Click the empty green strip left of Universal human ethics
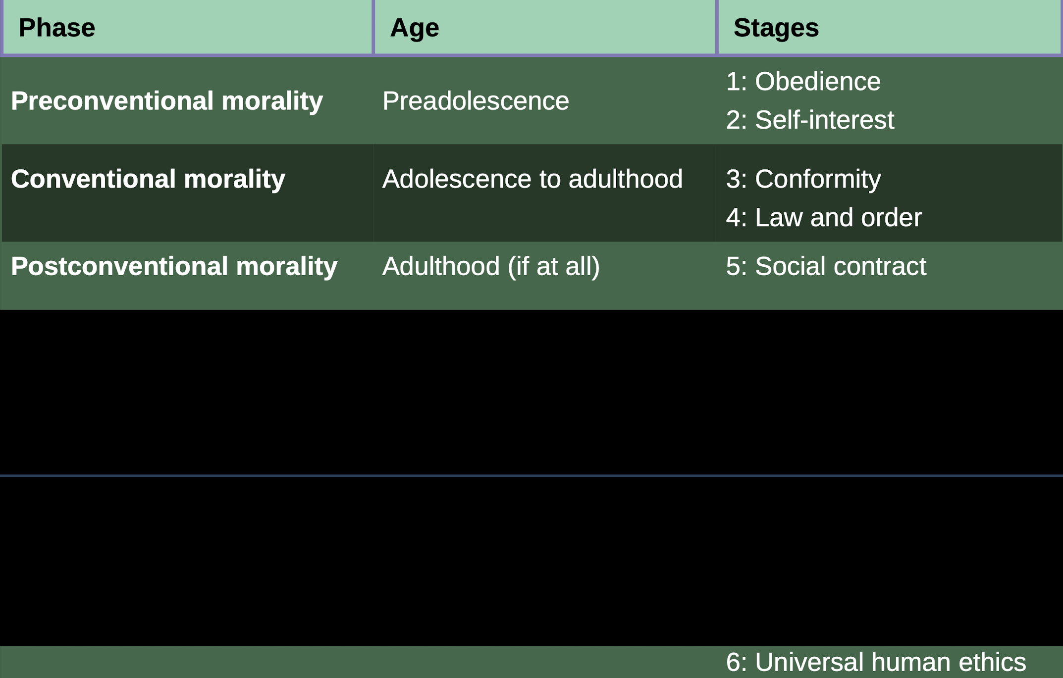This screenshot has height=678, width=1063. [x=347, y=662]
